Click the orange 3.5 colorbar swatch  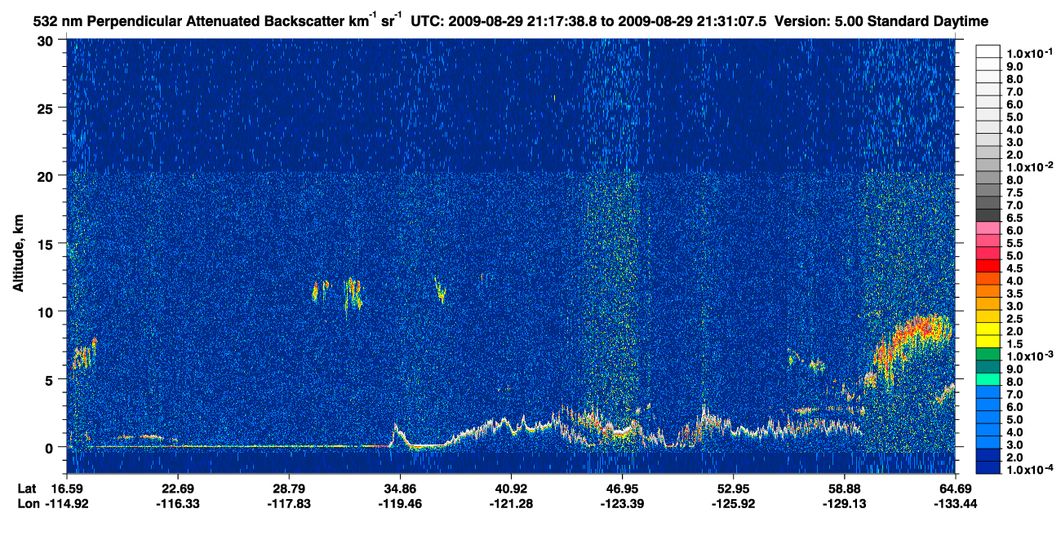[988, 290]
